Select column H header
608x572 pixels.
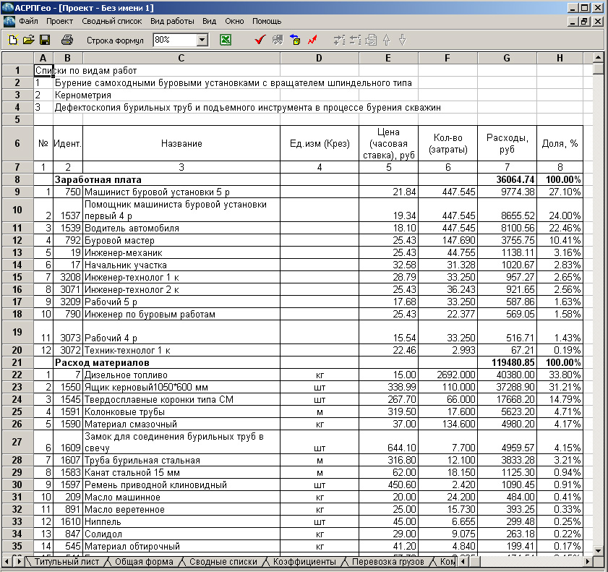click(560, 58)
